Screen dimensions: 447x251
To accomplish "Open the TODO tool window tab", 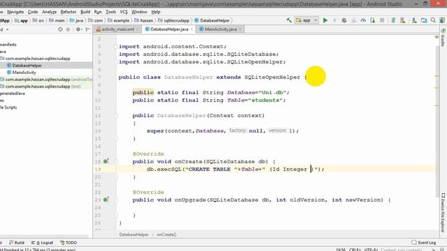I will pyautogui.click(x=68, y=243).
